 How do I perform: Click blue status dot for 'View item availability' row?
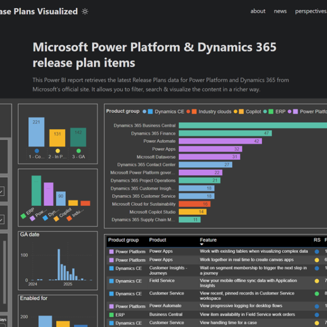(317, 315)
